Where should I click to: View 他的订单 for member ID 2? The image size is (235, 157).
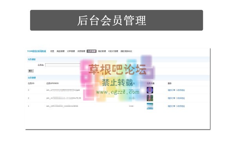point(172,98)
